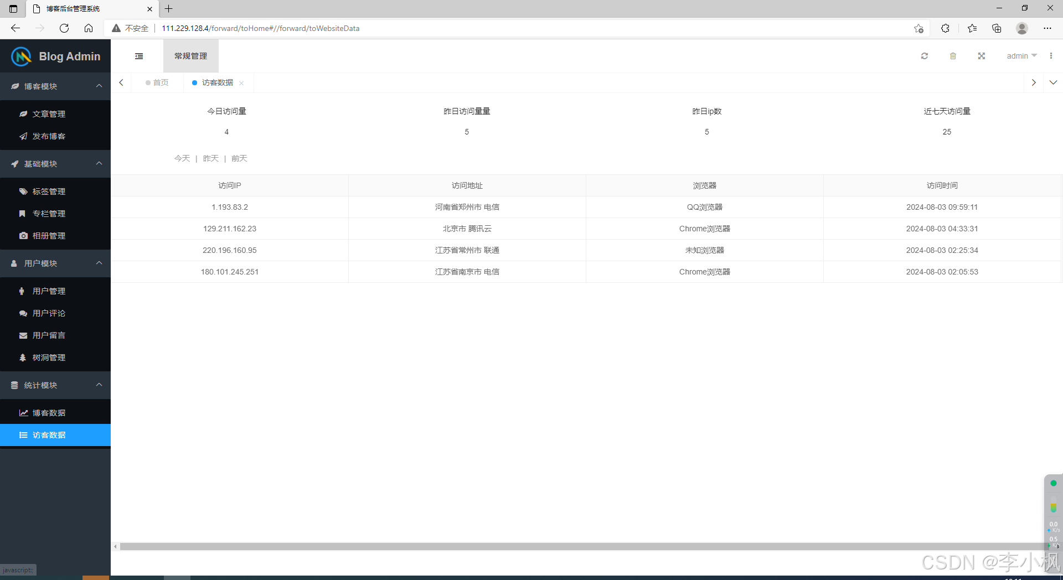Collapse the 用户模块 section
The width and height of the screenshot is (1063, 580).
(55, 263)
